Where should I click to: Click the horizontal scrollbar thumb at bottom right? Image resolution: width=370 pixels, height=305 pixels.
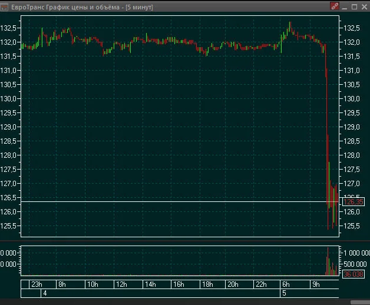point(360,303)
